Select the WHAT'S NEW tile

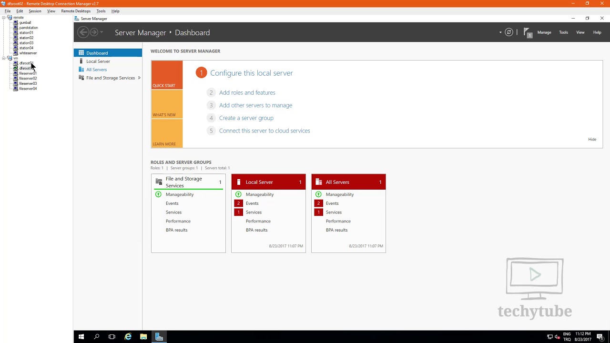[x=167, y=104]
